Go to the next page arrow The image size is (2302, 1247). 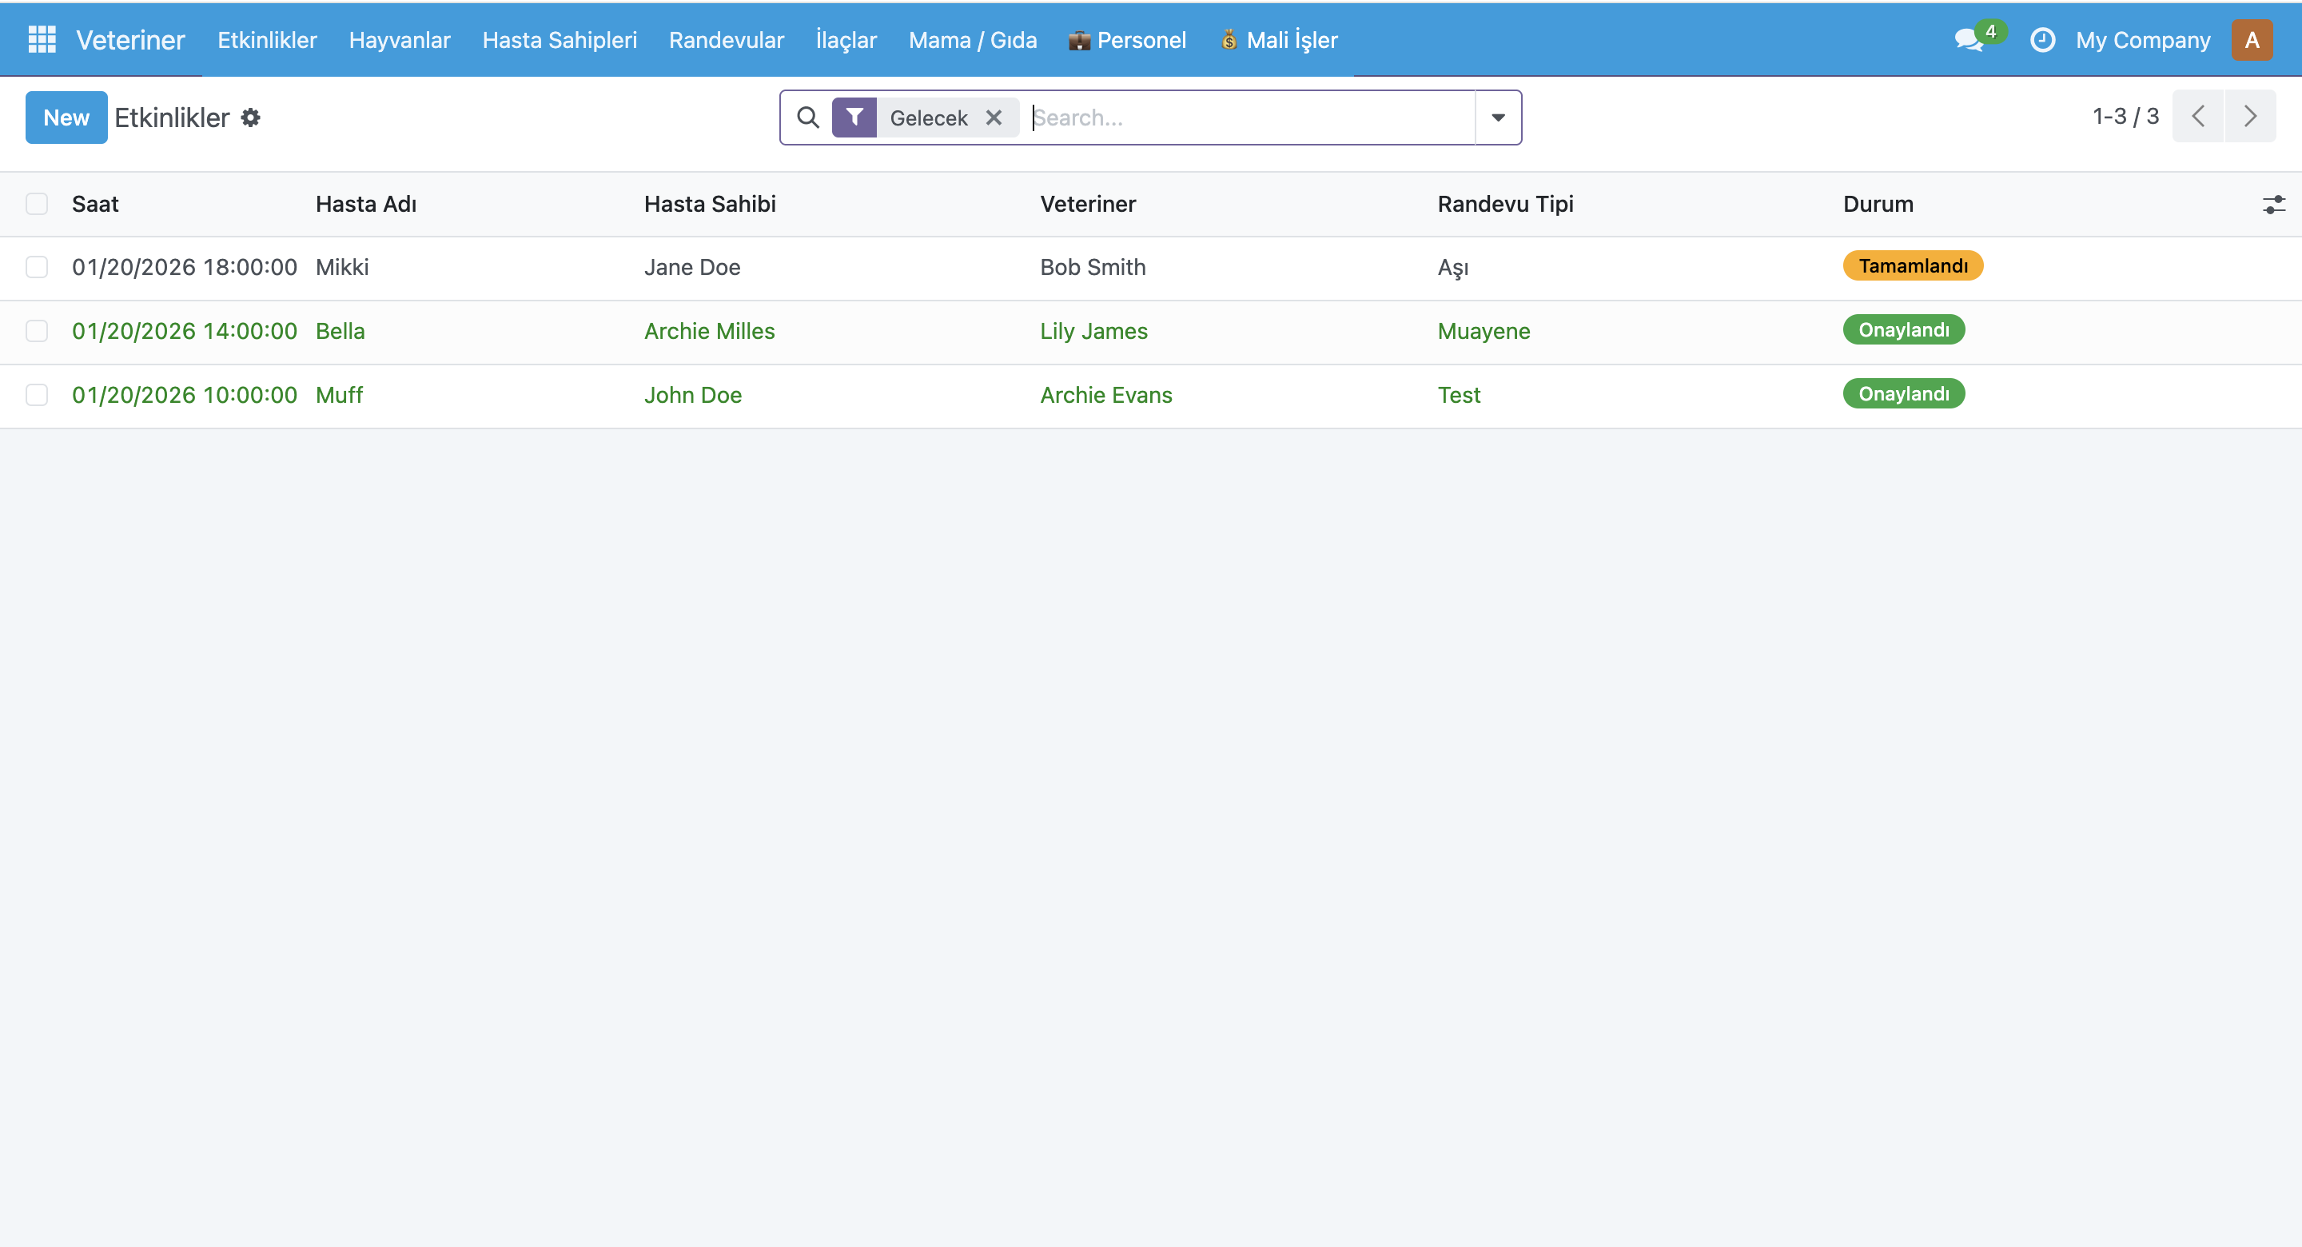coord(2250,116)
